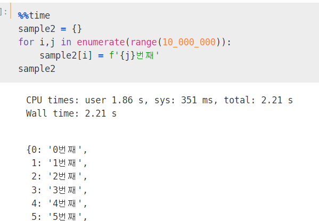Click 'sample2[i]' in the assignment line
The width and height of the screenshot is (319, 221).
[66, 55]
